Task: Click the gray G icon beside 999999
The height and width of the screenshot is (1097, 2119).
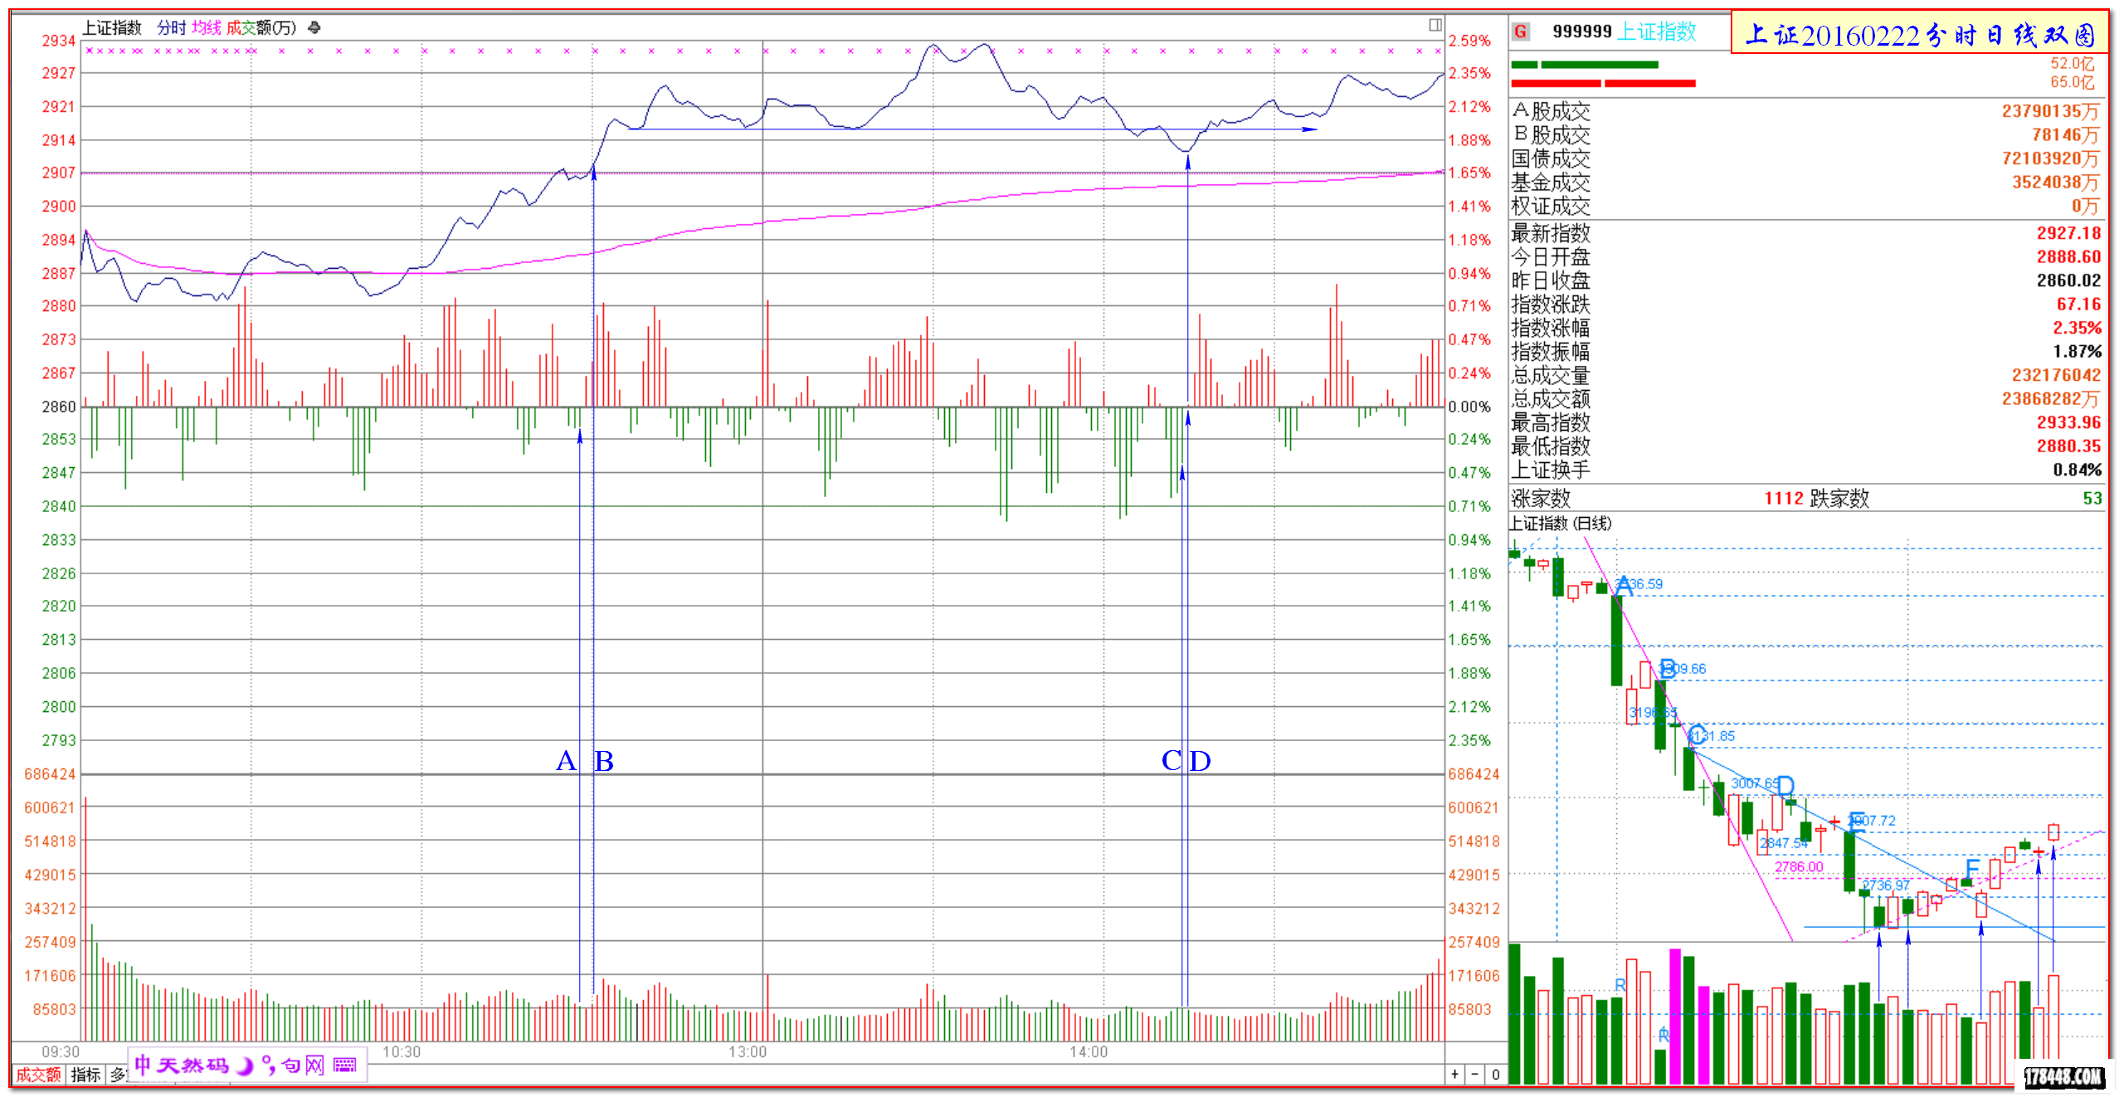Action: pyautogui.click(x=1520, y=32)
